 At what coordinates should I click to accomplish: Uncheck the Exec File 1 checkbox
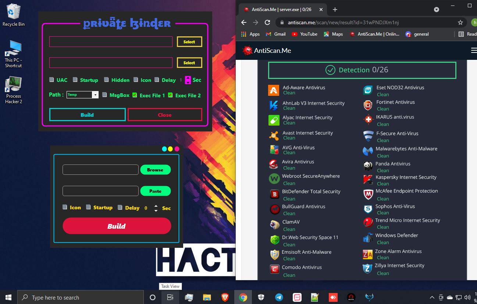[135, 95]
